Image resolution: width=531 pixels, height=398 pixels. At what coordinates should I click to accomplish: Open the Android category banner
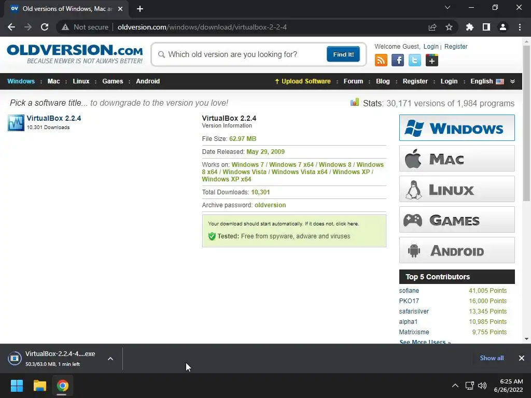[x=457, y=250]
